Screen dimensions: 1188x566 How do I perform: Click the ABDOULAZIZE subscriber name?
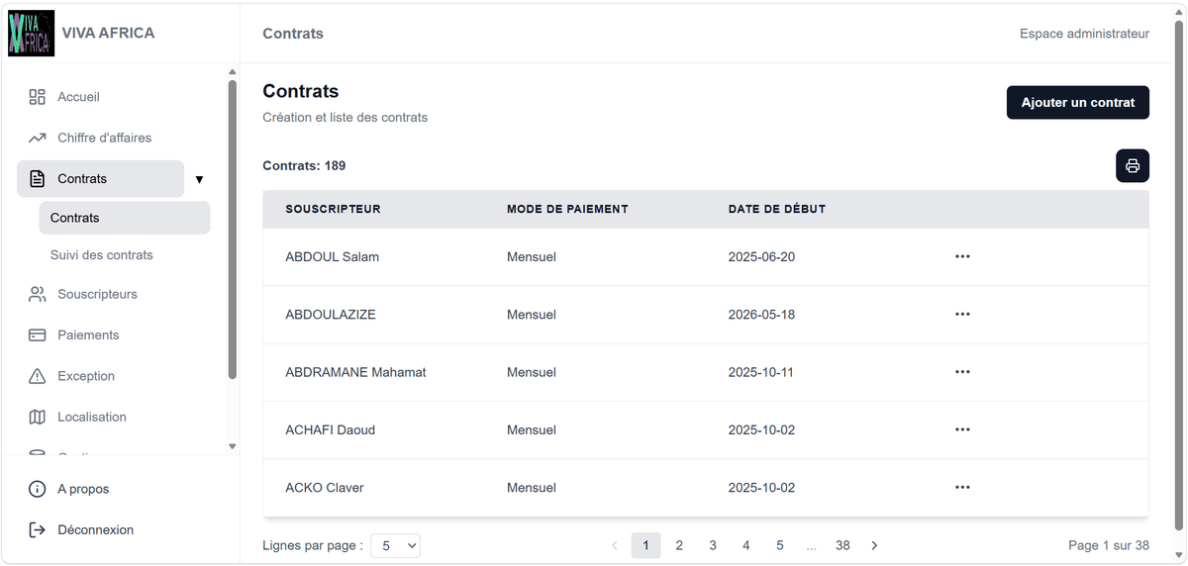click(331, 315)
